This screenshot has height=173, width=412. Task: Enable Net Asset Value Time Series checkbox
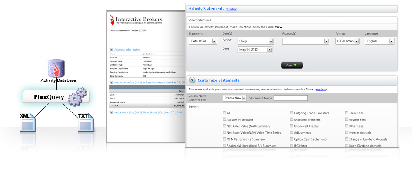[224, 132]
